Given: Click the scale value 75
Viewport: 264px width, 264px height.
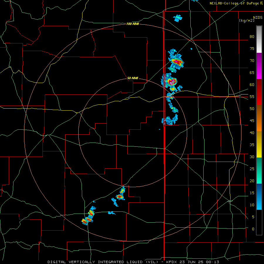Looking at the screenshot, I should point(252,48).
